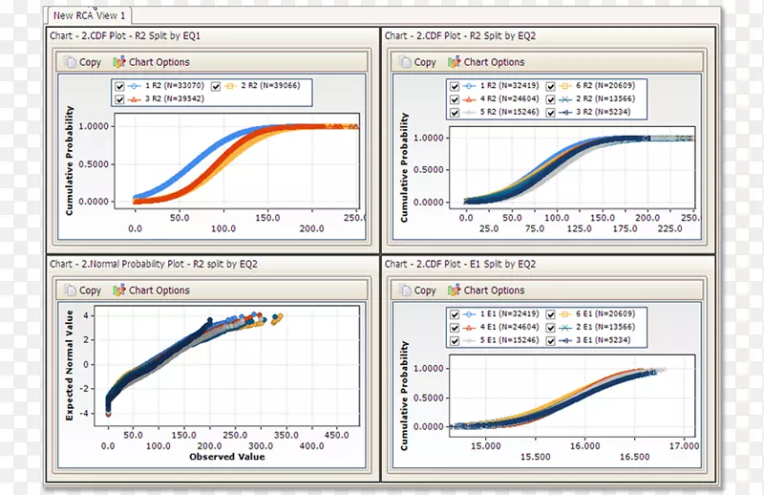Toggle series 2 E1 (N=13566) checkbox

551,328
